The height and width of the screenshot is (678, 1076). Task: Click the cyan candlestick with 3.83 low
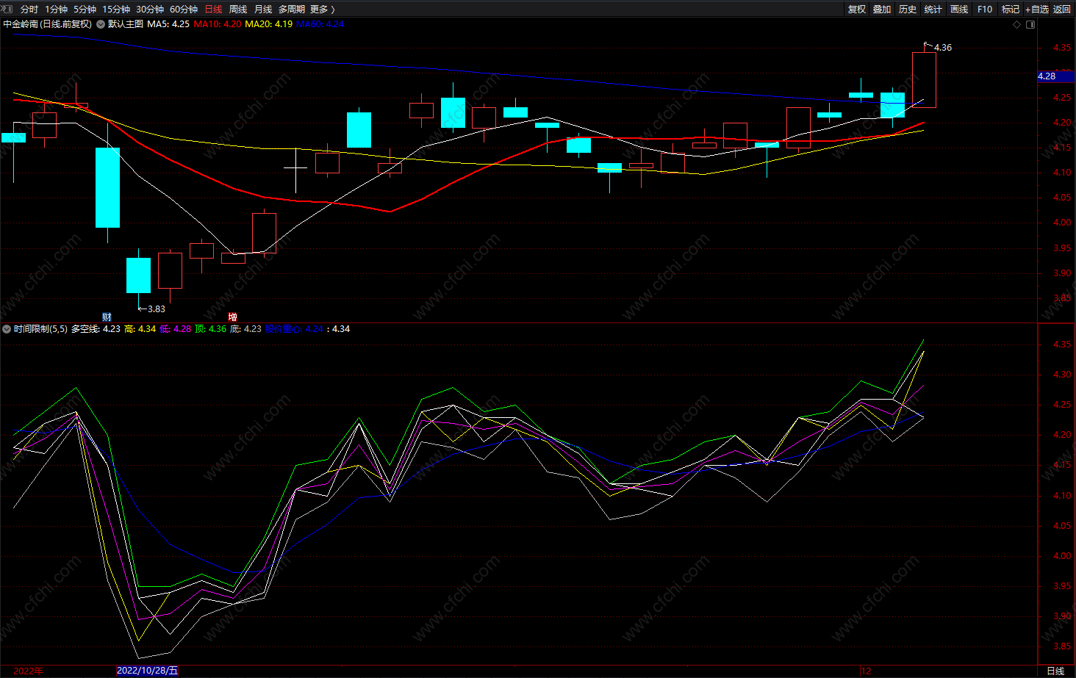pos(138,275)
